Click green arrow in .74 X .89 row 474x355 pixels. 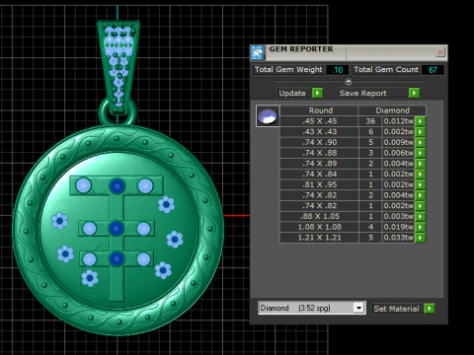click(x=420, y=164)
